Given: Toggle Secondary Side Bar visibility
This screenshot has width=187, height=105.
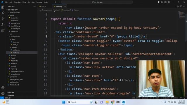Looking at the screenshot, I should click(165, 2).
